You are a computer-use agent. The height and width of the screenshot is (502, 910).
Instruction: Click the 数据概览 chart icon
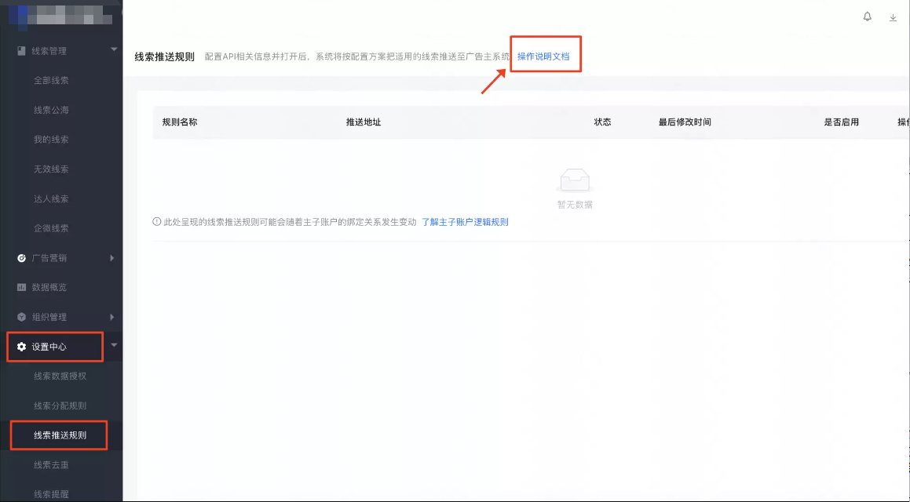[x=21, y=287]
